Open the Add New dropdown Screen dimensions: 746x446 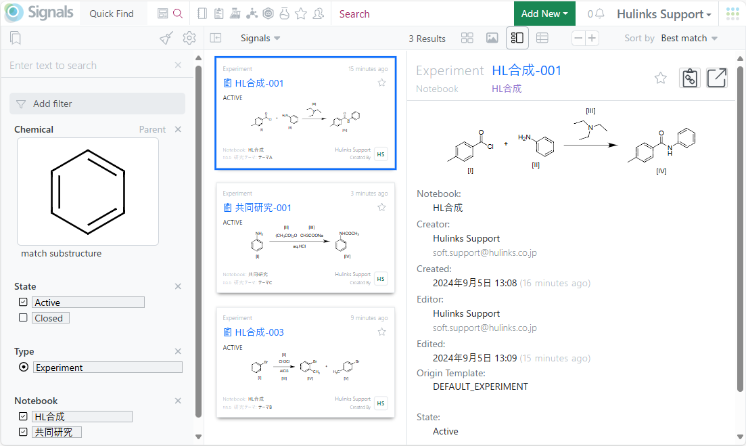coord(544,14)
